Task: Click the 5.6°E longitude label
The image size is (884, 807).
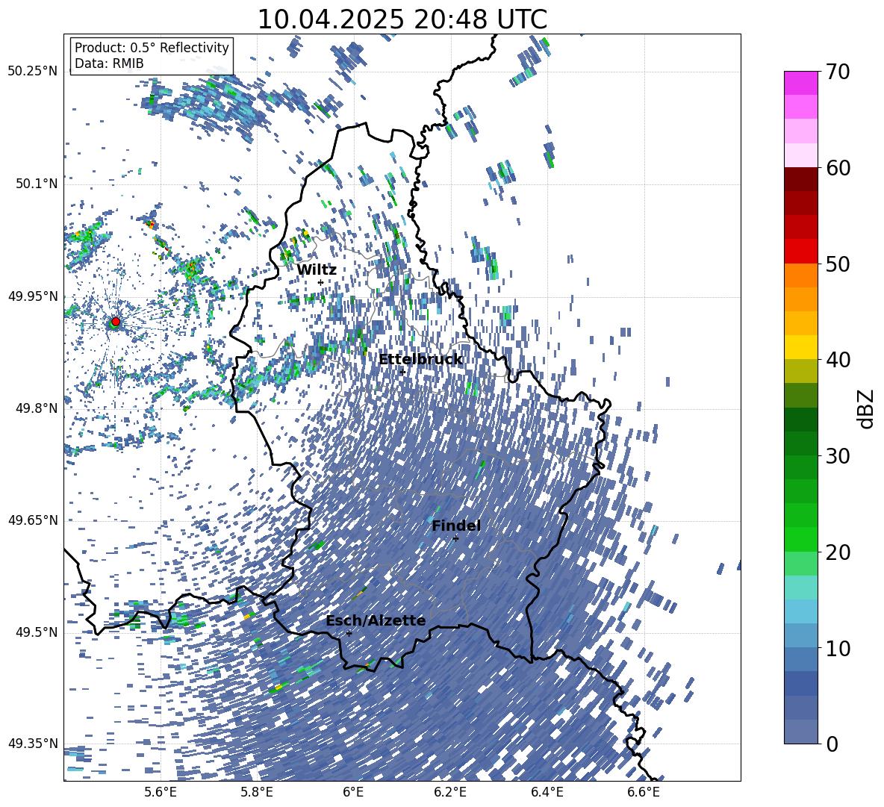Action: click(160, 792)
